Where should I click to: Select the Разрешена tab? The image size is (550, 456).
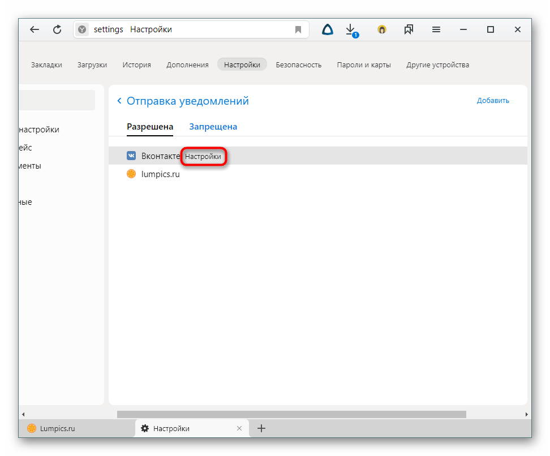[x=149, y=127]
